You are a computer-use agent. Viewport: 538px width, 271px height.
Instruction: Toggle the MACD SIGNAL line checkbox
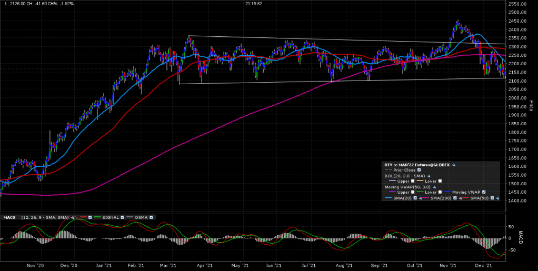click(122, 217)
